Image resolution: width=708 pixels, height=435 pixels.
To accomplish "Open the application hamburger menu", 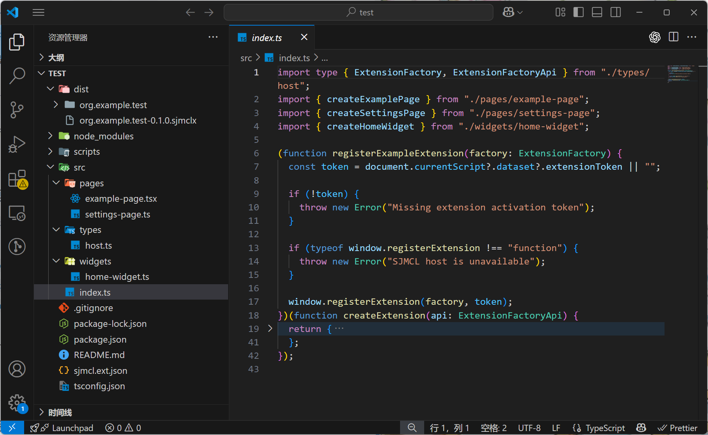I will 38,12.
